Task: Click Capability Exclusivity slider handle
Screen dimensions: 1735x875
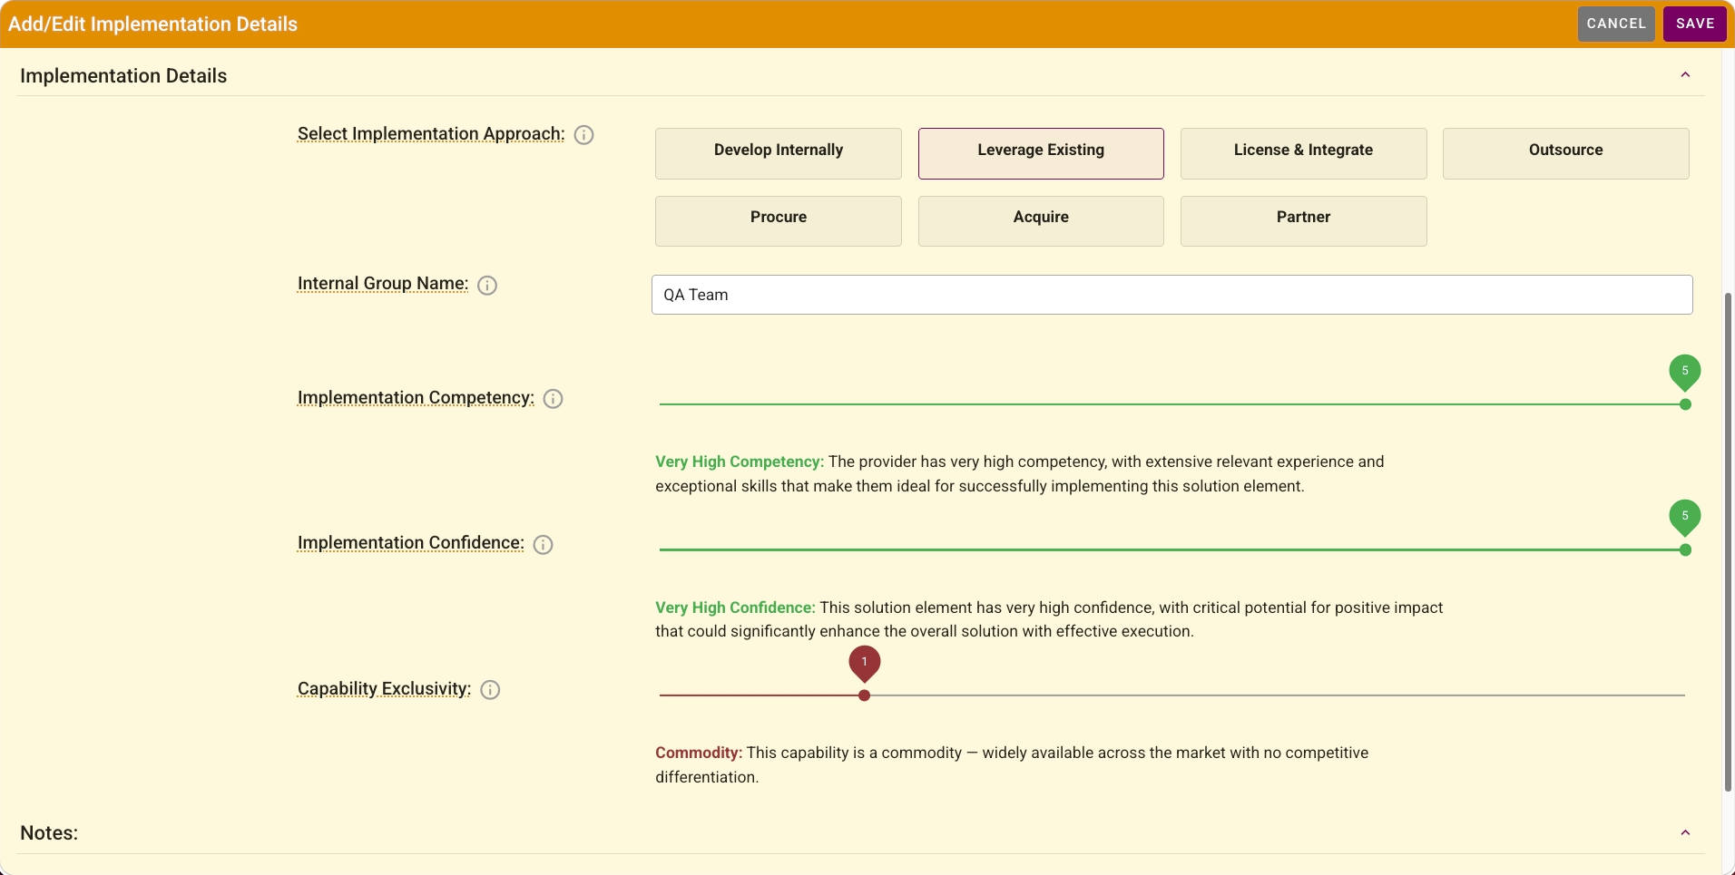Action: (864, 695)
